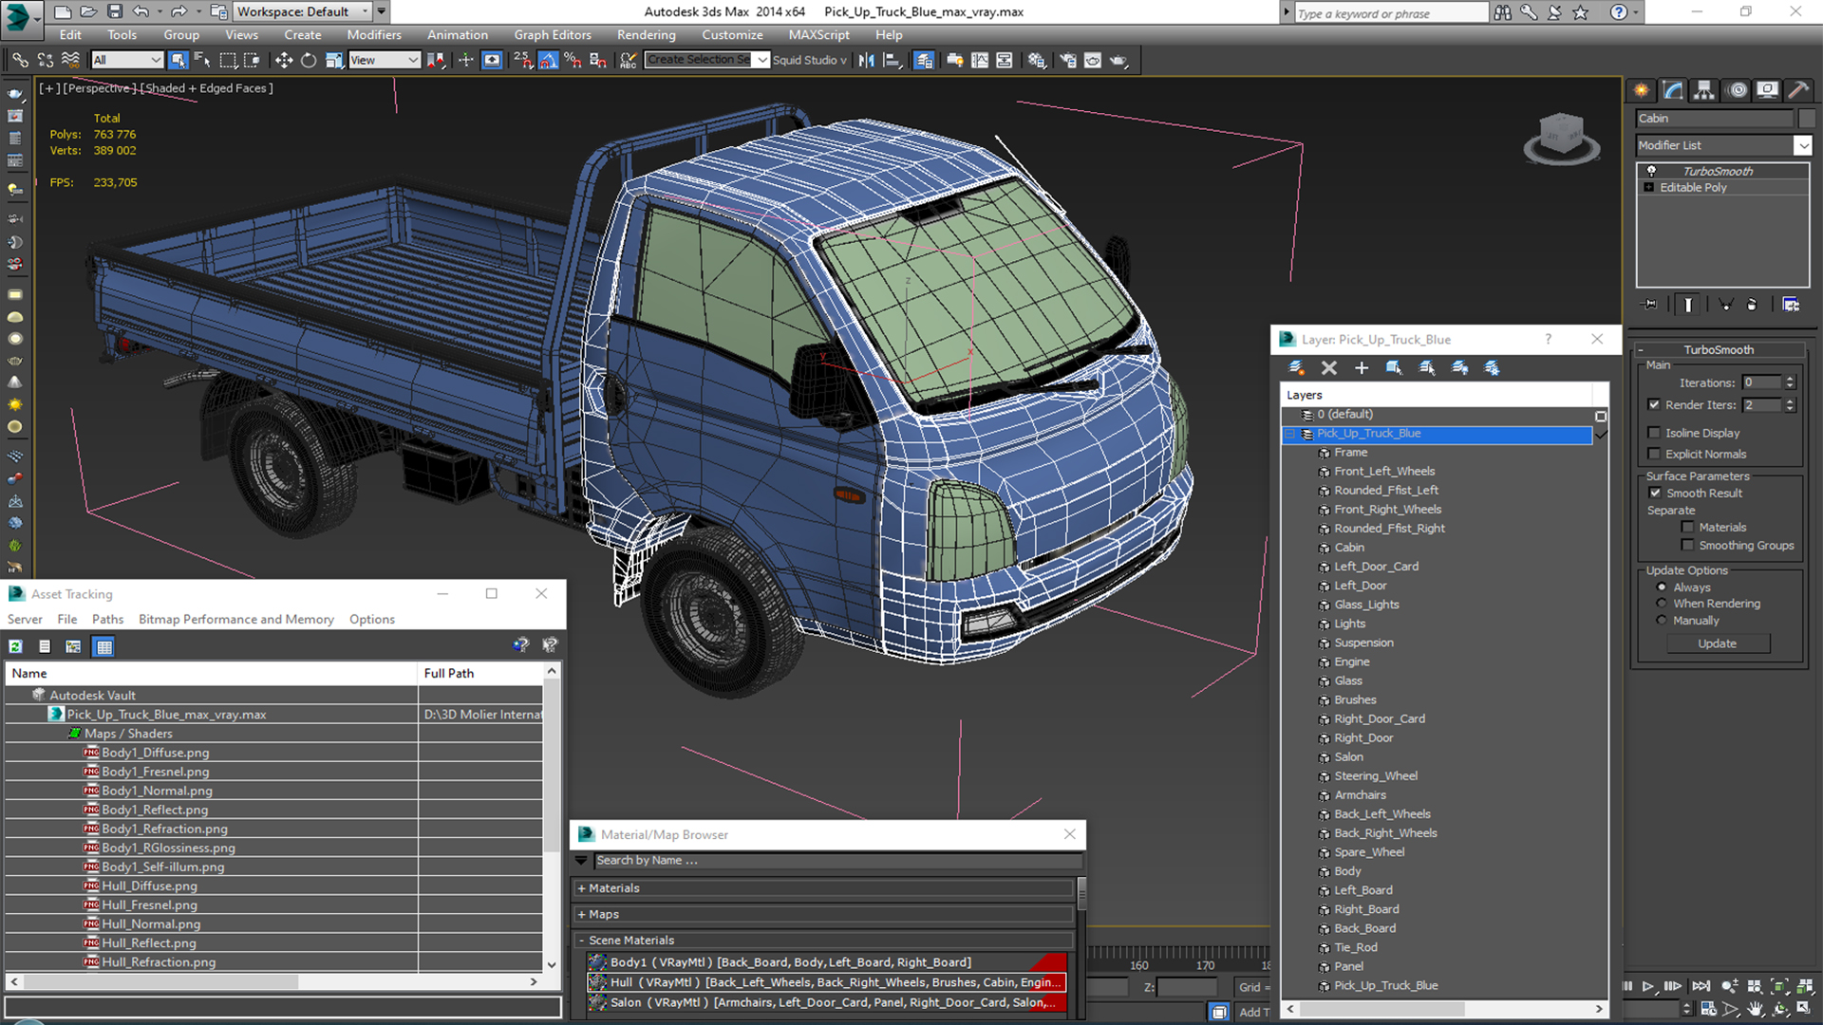Click the Cabin object color swatch
The width and height of the screenshot is (1823, 1025).
point(1806,119)
